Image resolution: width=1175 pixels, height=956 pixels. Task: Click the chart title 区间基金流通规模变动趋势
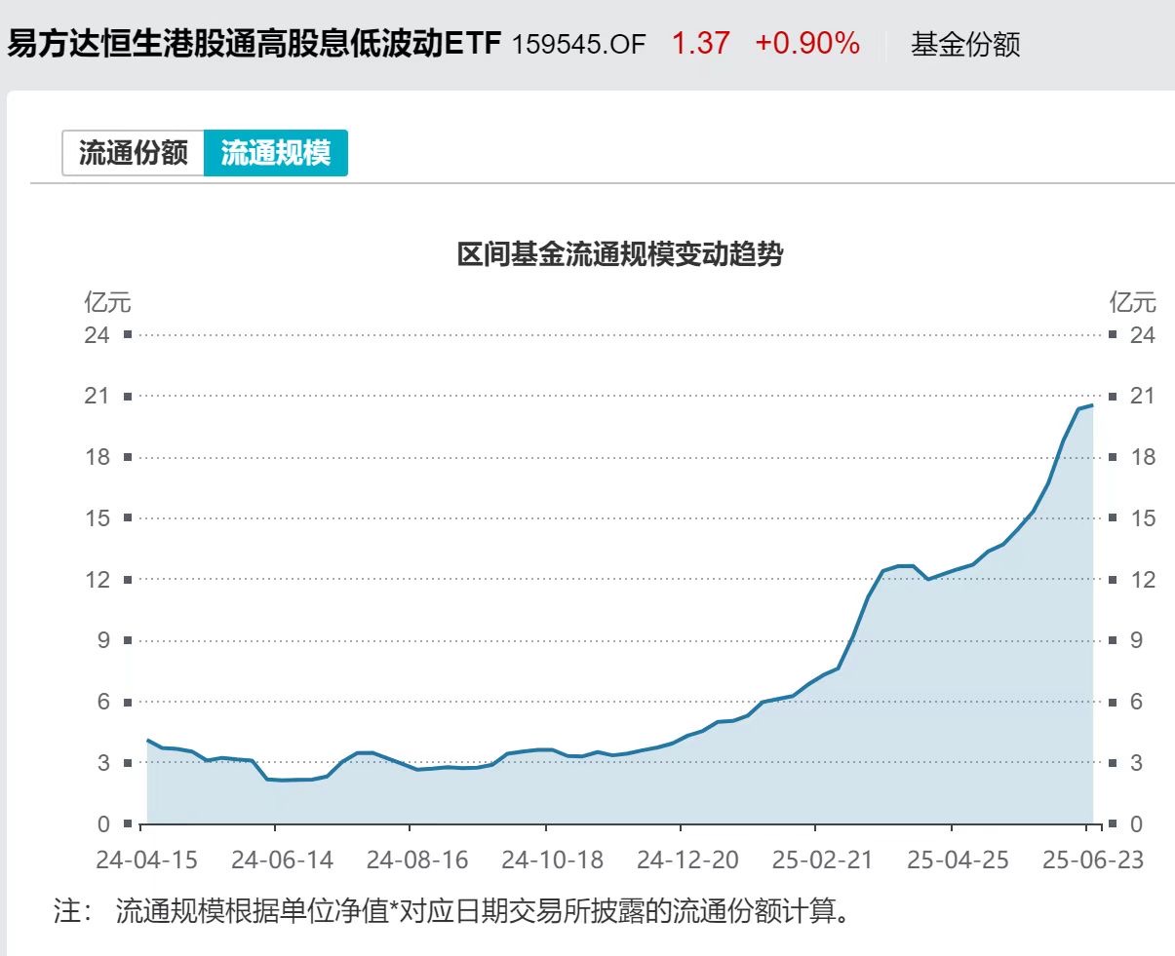pyautogui.click(x=620, y=255)
